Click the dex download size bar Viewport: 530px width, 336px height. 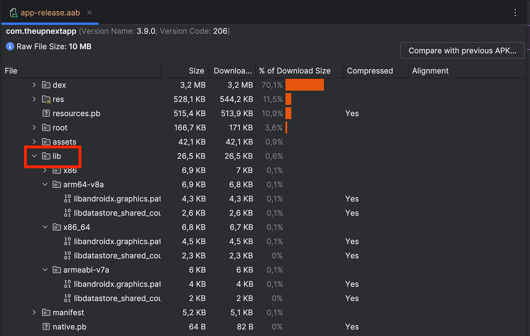(305, 85)
